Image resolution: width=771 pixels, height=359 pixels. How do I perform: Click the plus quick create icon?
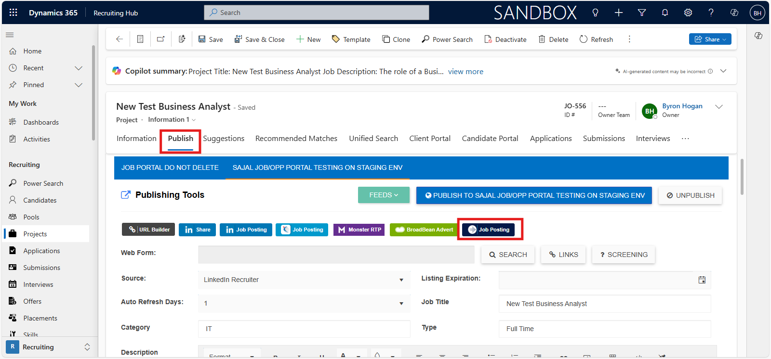(619, 13)
